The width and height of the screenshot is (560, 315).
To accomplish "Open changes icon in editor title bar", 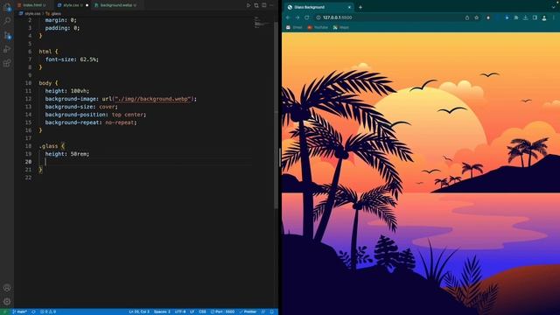I will [256, 5].
